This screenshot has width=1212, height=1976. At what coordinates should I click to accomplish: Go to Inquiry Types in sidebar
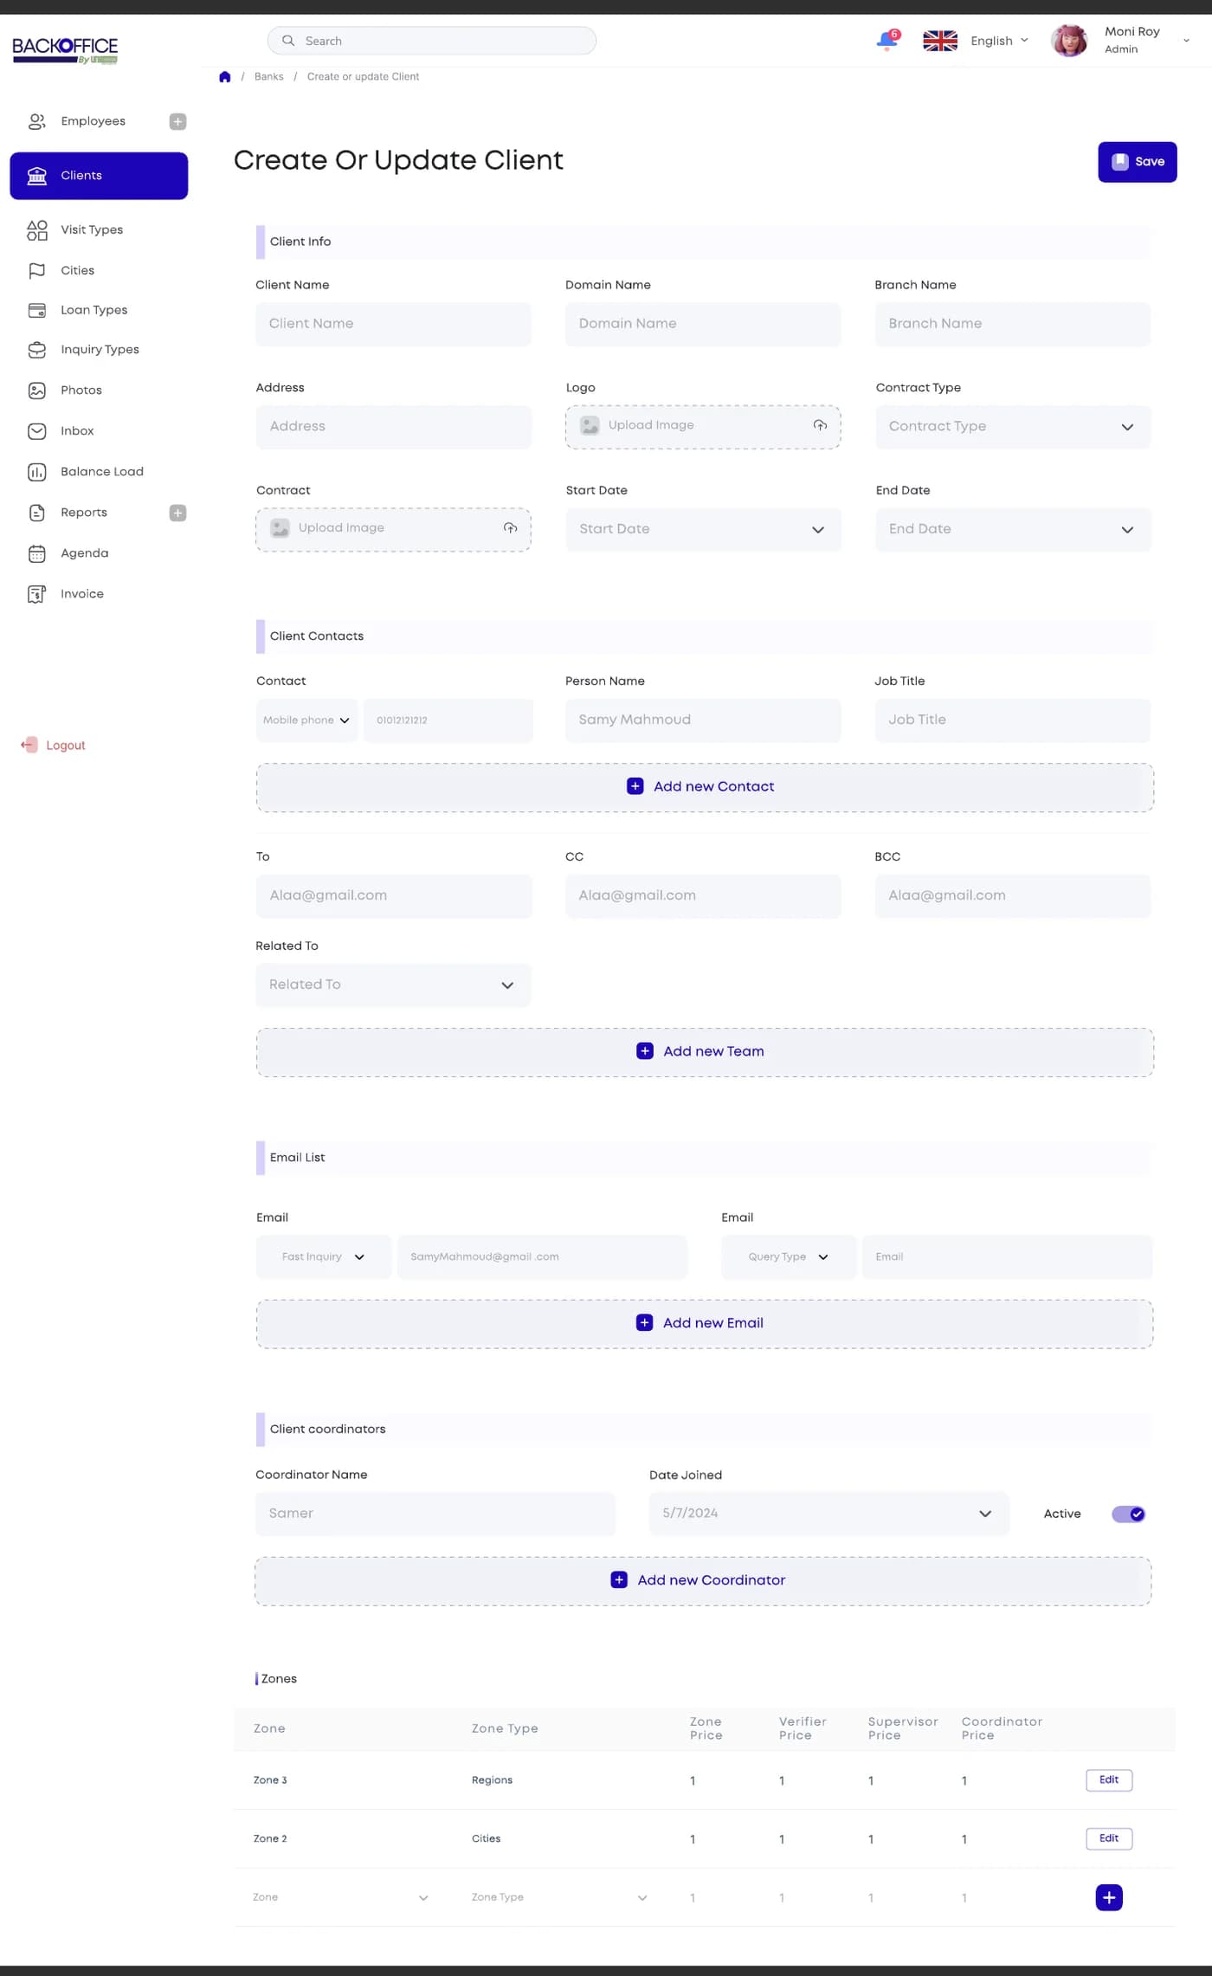coord(100,350)
